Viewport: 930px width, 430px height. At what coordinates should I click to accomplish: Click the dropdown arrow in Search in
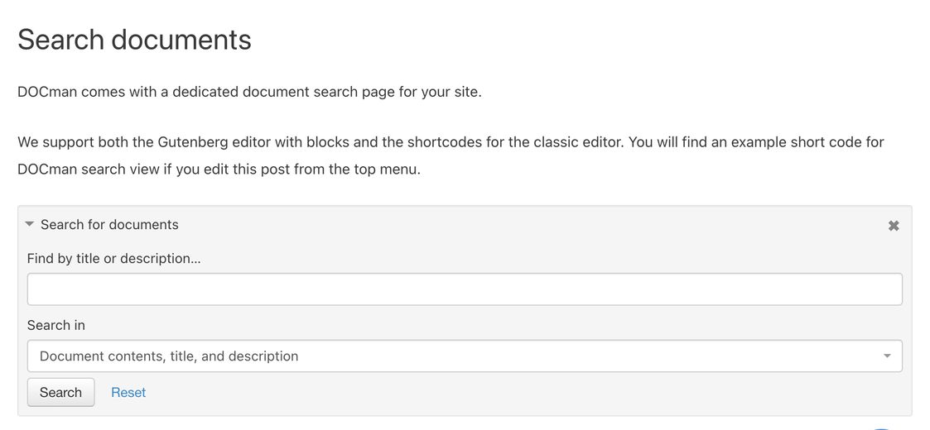coord(887,356)
